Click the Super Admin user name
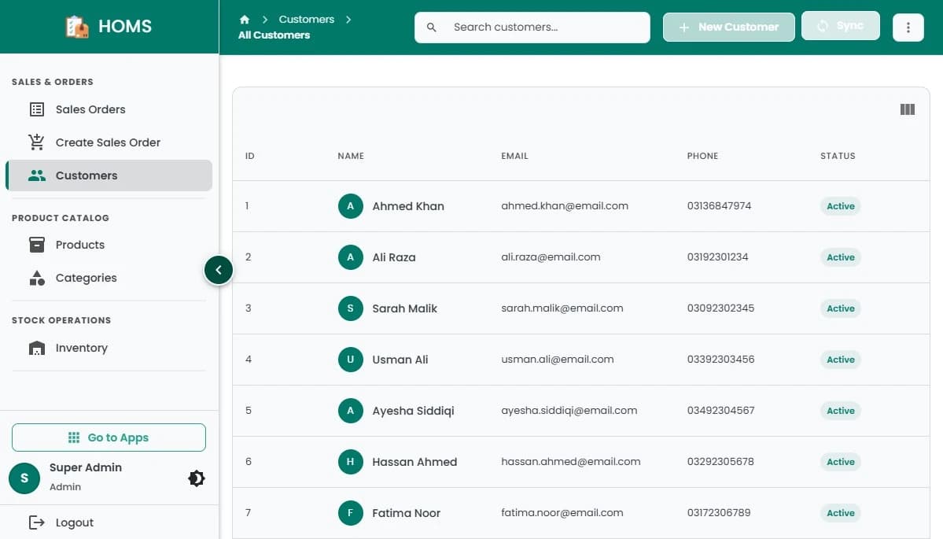This screenshot has height=539, width=943. [x=86, y=467]
